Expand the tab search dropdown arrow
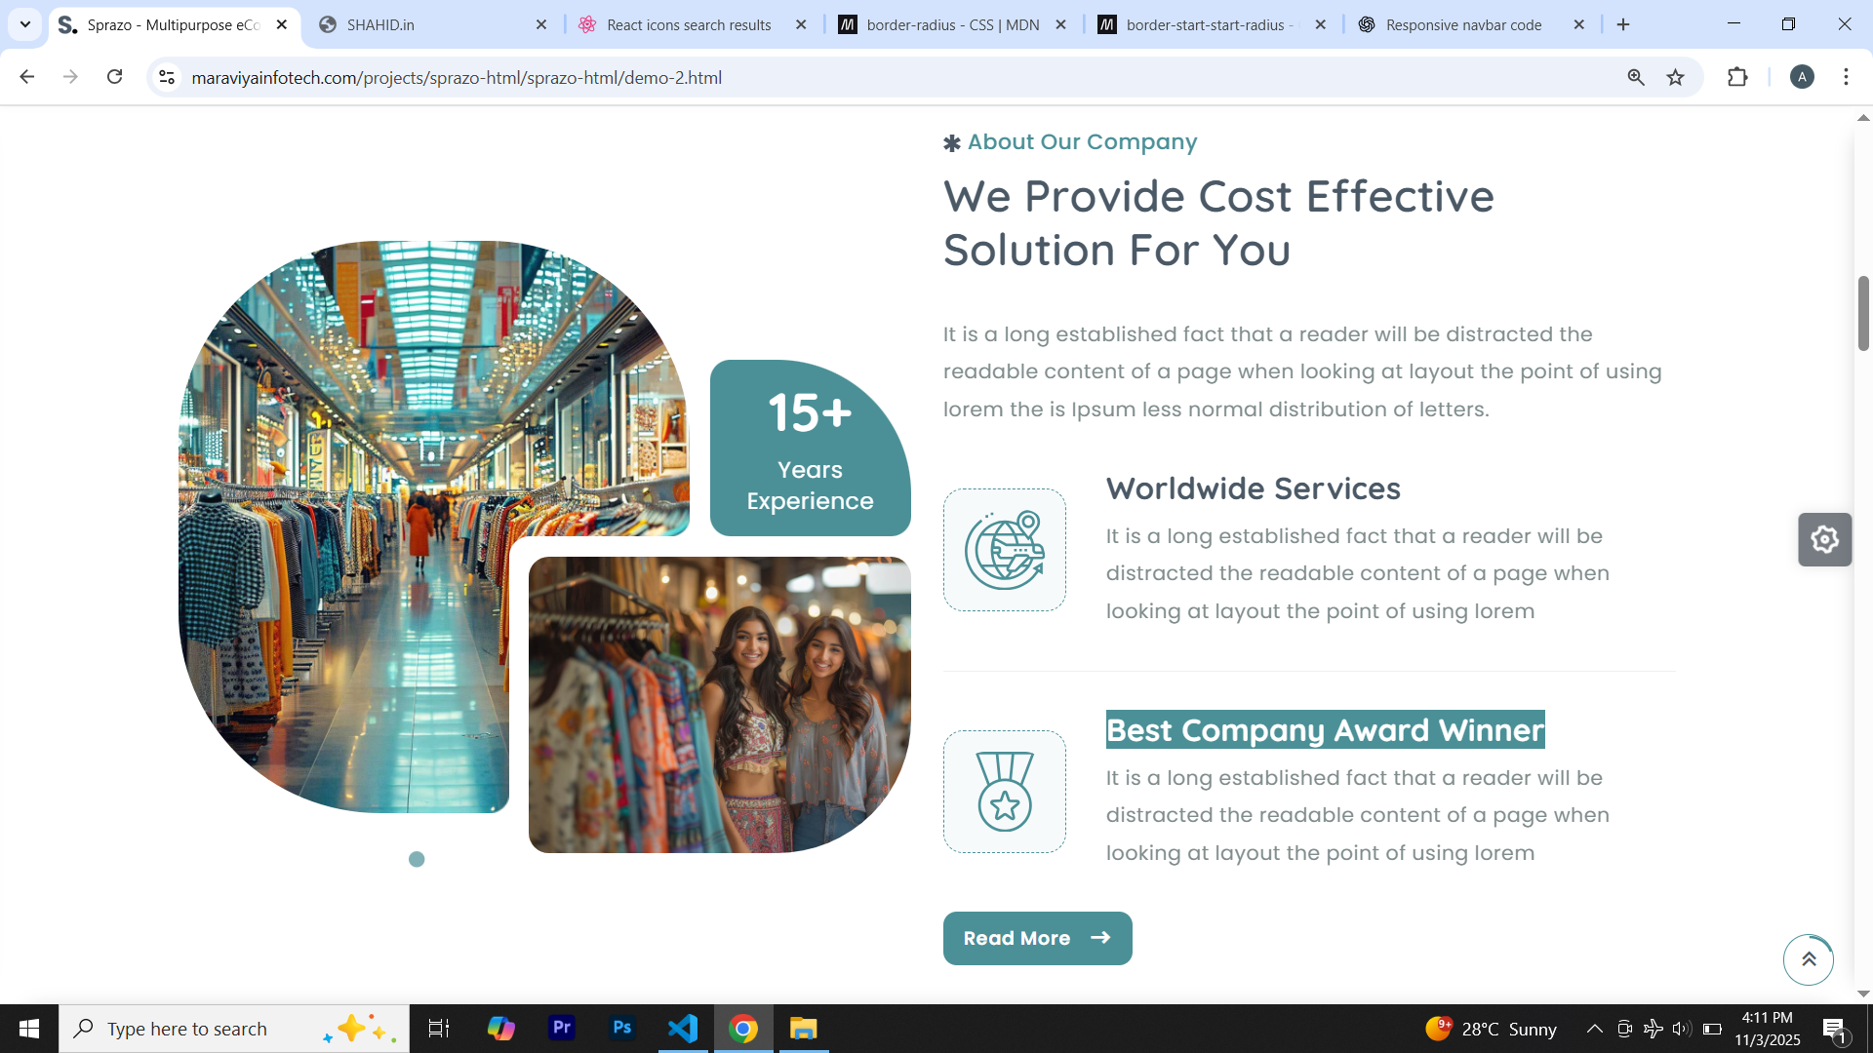The image size is (1873, 1053). 25,24
